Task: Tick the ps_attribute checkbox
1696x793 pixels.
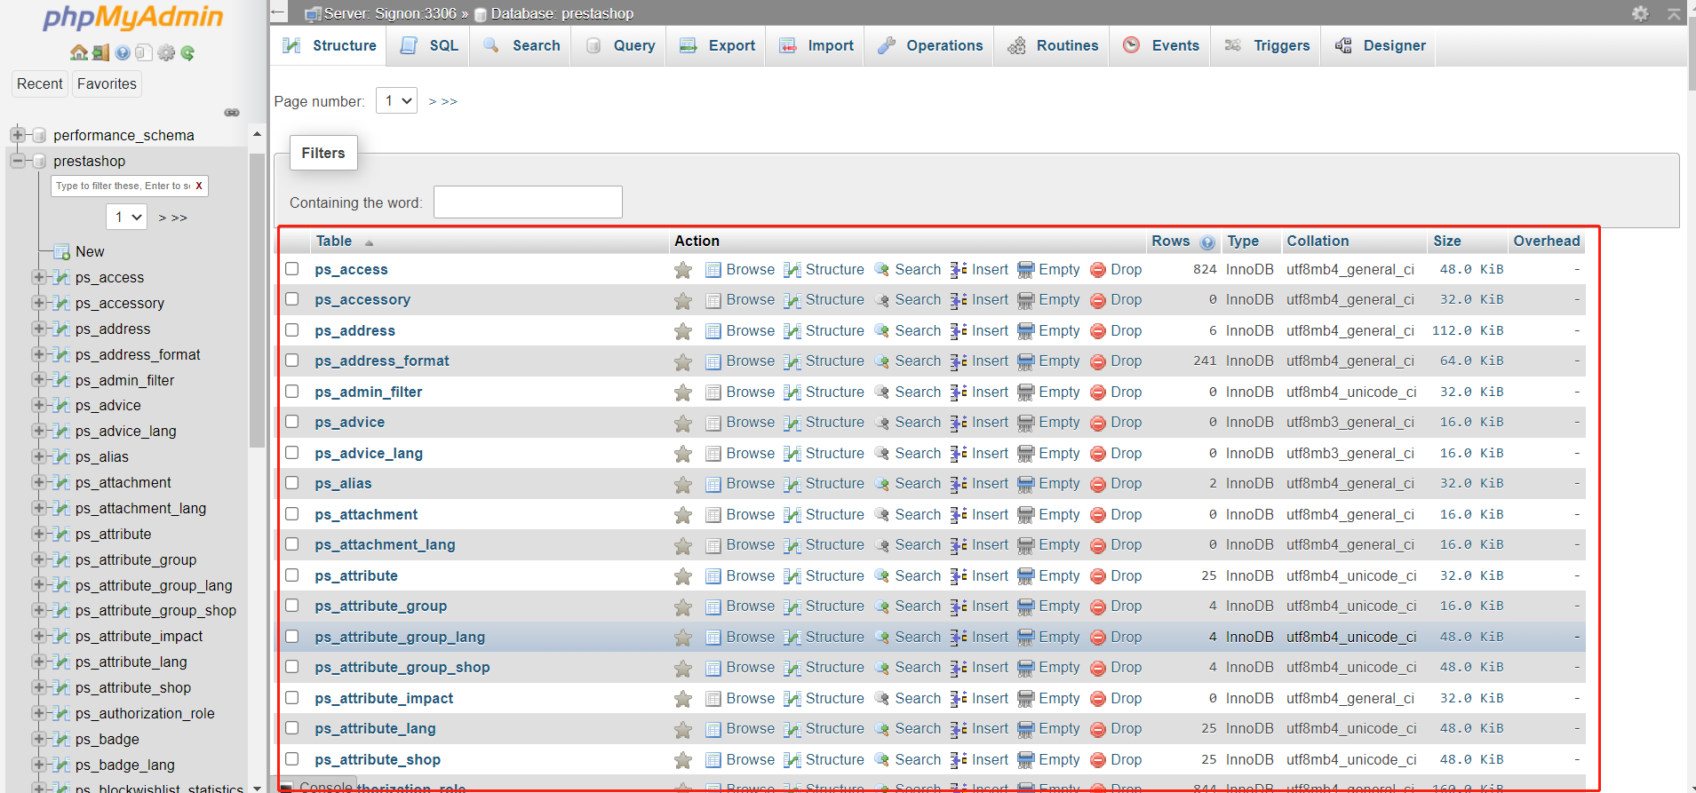Action: pyautogui.click(x=291, y=575)
